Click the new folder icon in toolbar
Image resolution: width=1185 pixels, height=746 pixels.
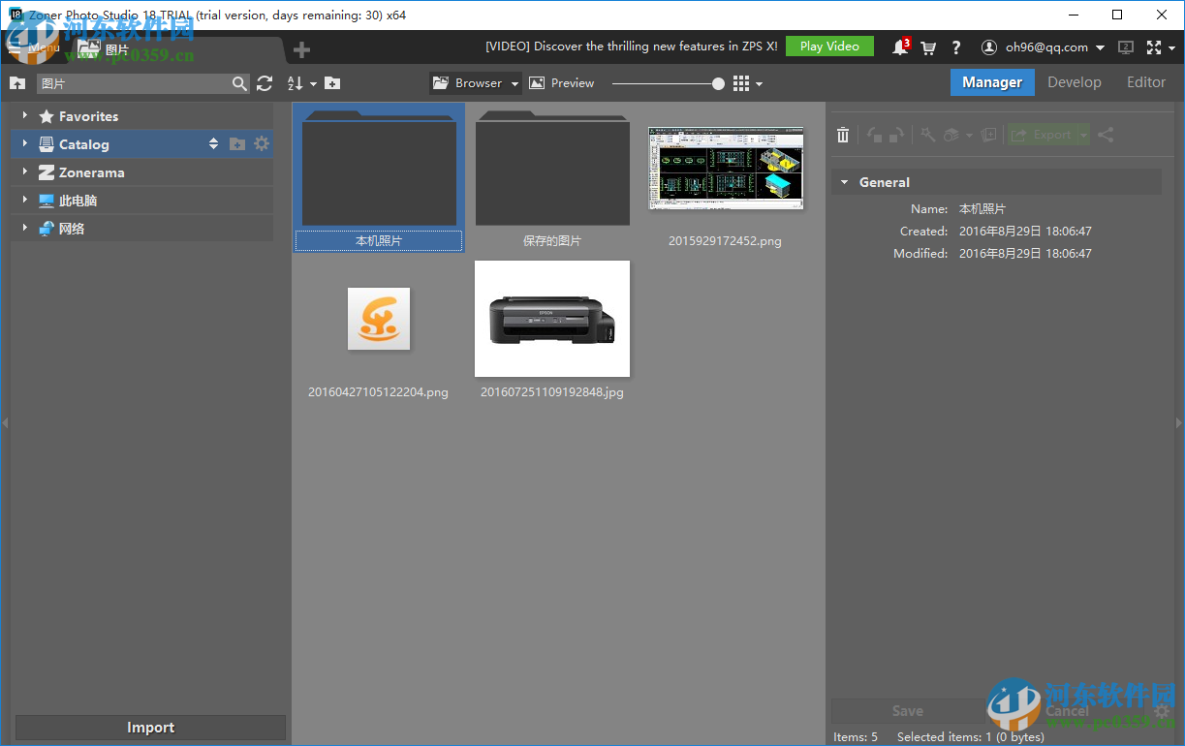click(332, 83)
